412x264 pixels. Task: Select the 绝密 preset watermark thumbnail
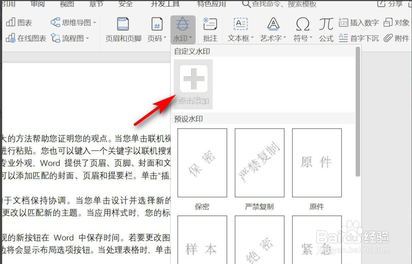pyautogui.click(x=260, y=240)
